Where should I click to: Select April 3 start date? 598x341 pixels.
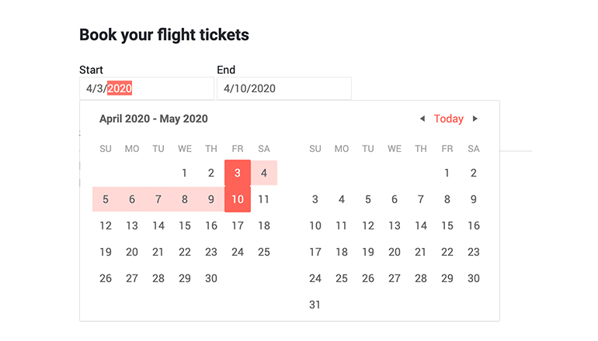238,173
